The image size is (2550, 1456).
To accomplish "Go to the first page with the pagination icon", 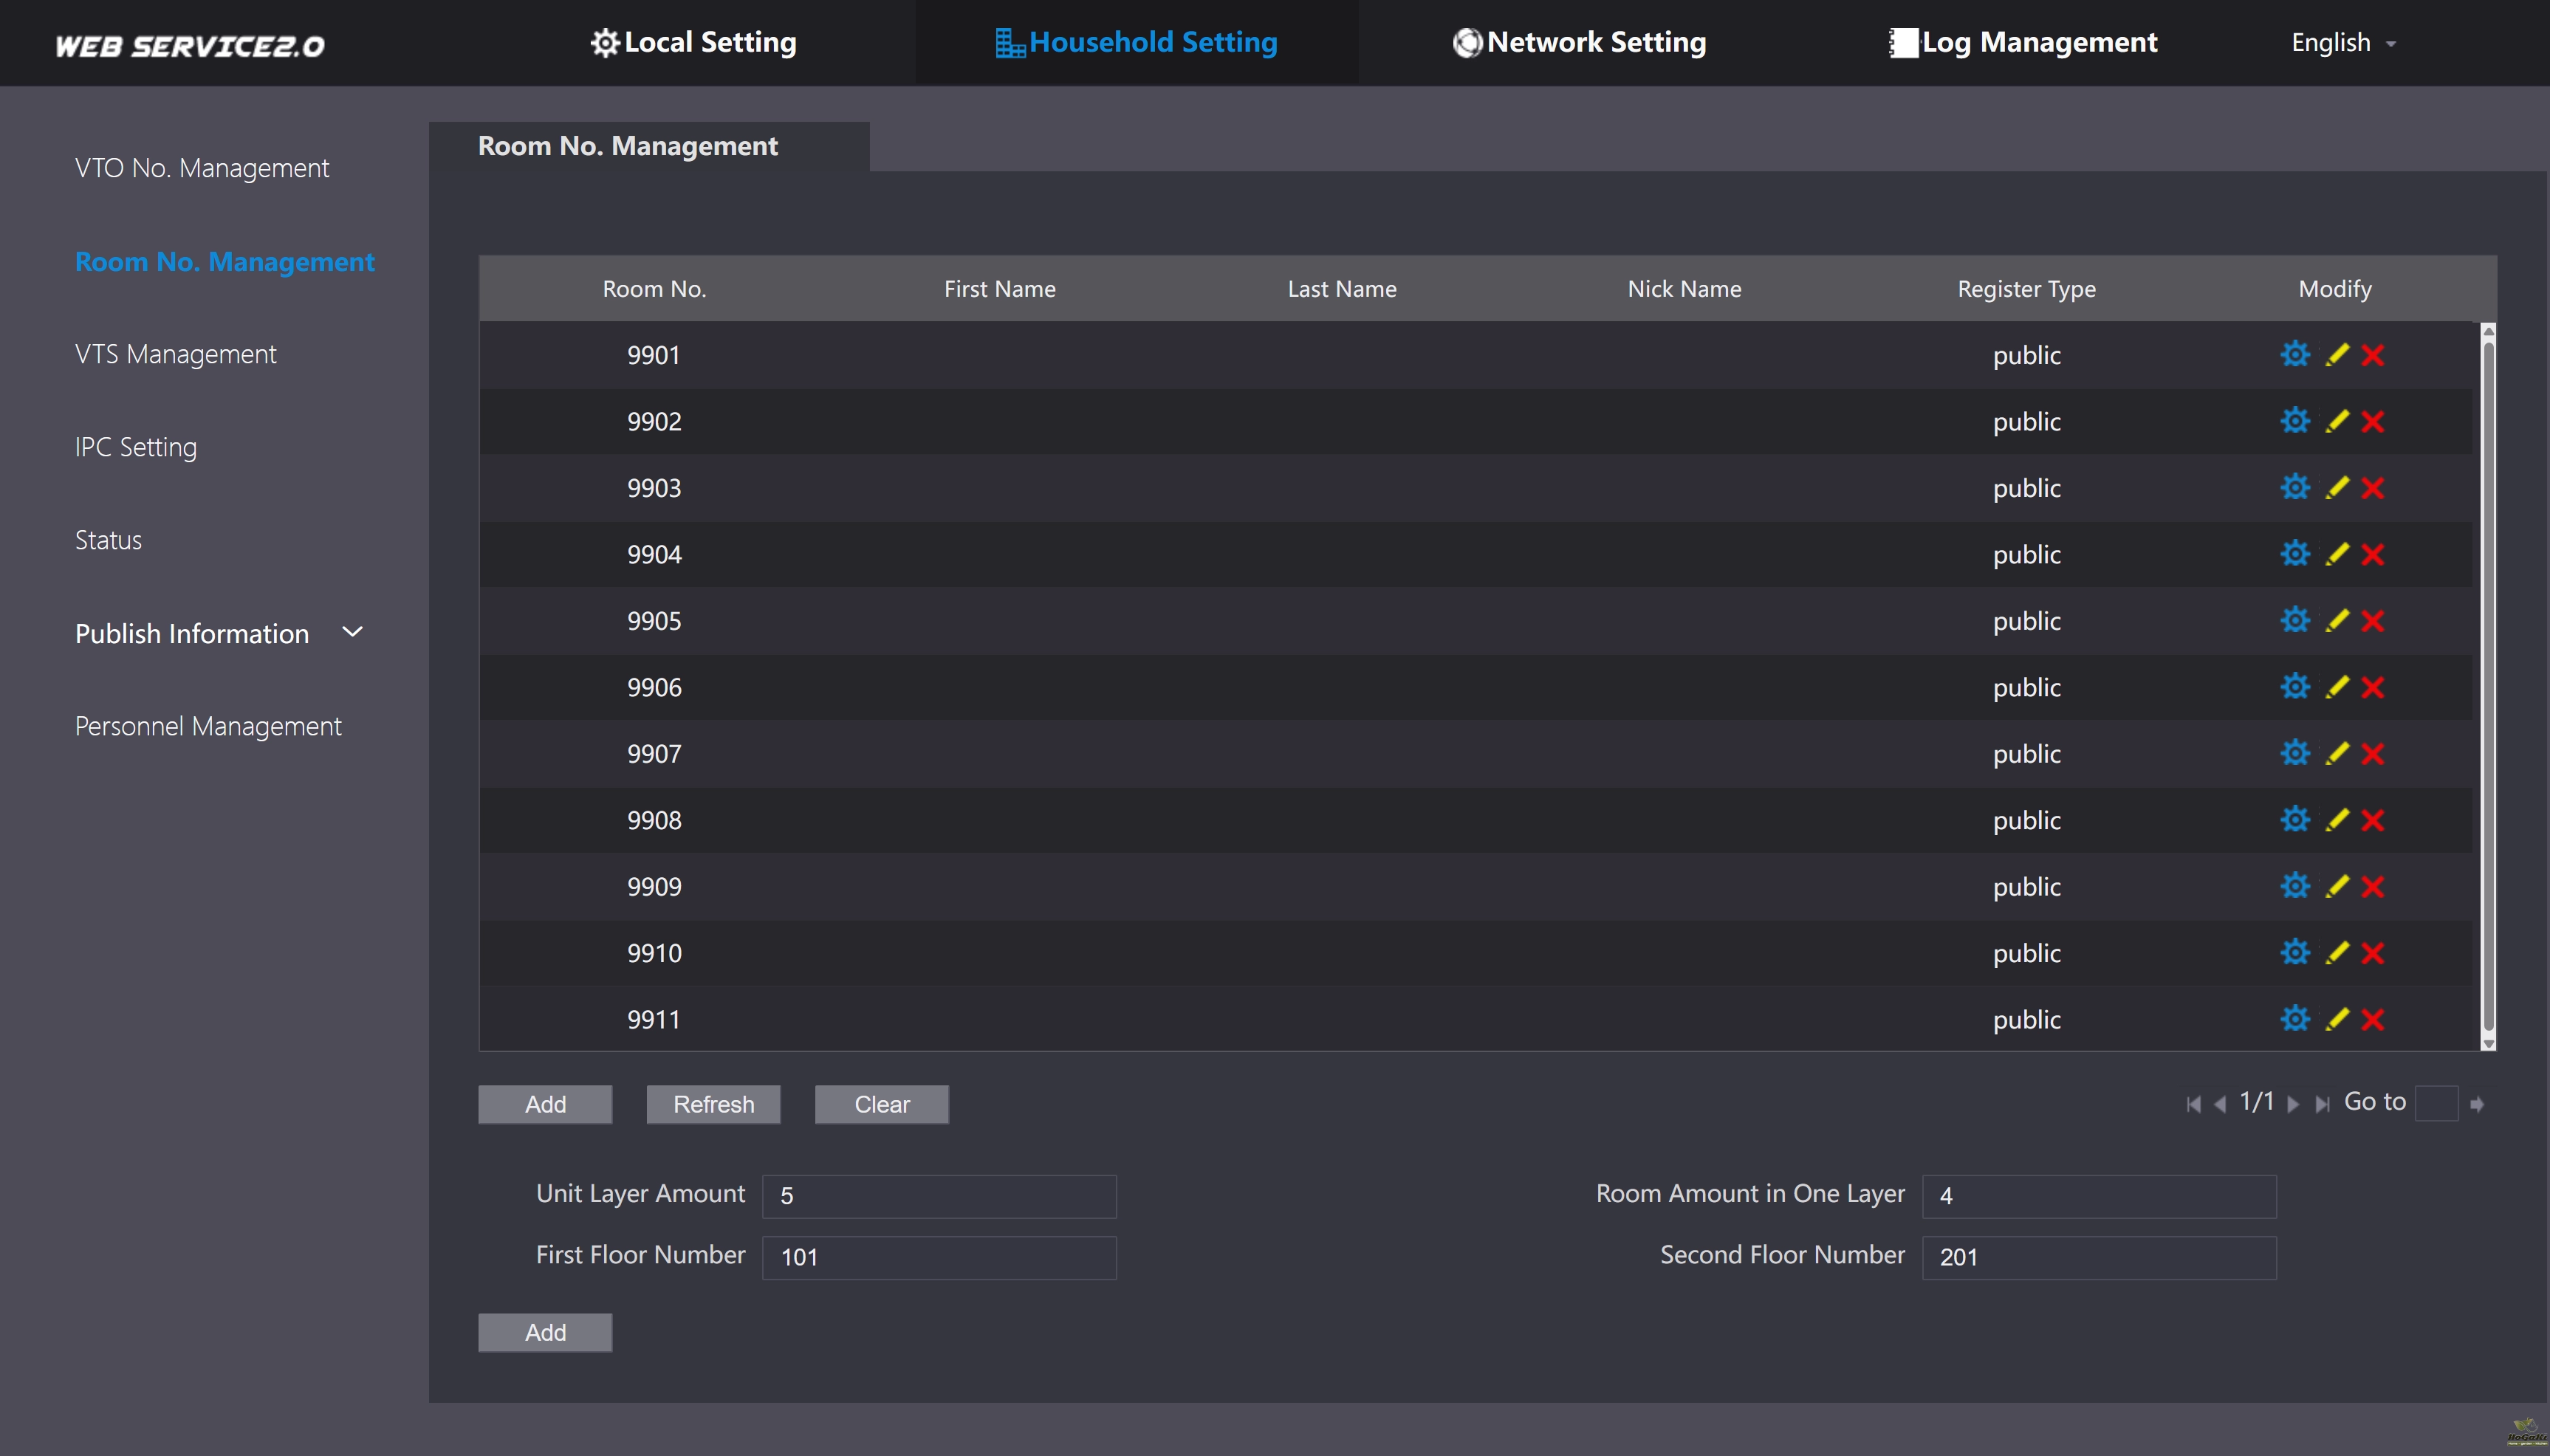I will (2193, 1104).
